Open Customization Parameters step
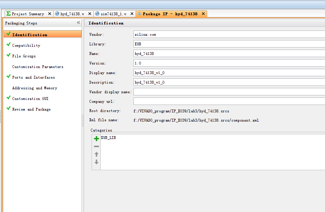This screenshot has height=212, width=325. (38, 67)
